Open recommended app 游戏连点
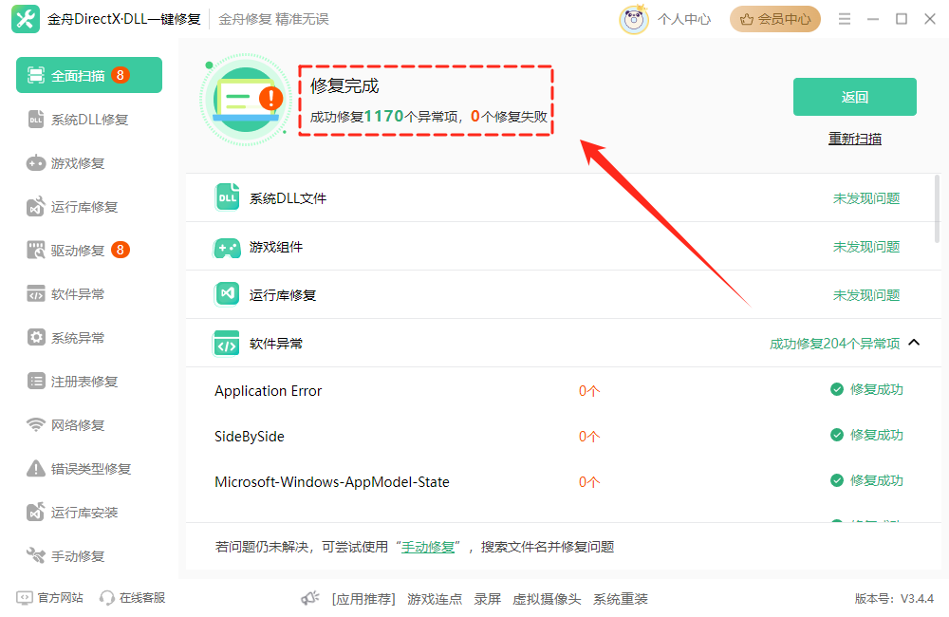This screenshot has width=949, height=617. point(435,599)
